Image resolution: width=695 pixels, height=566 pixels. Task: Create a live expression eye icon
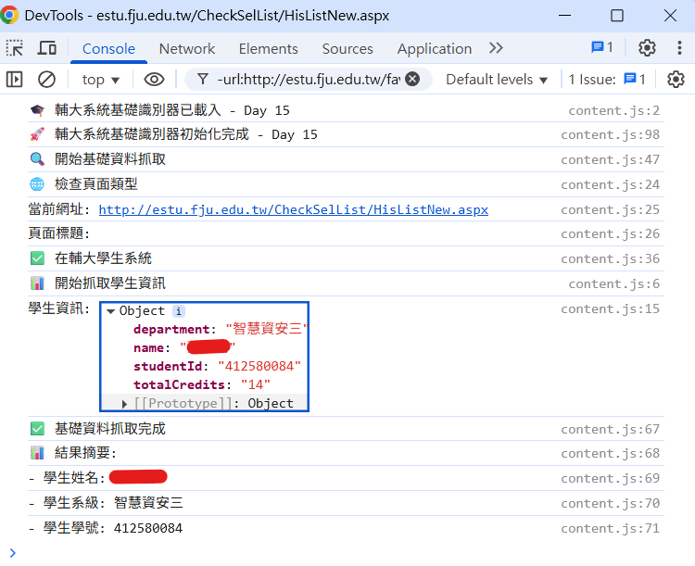[154, 80]
